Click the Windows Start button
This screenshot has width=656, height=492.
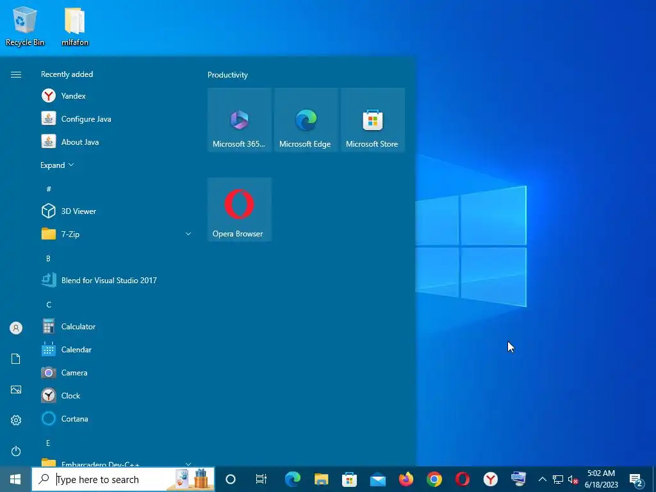[x=15, y=479]
